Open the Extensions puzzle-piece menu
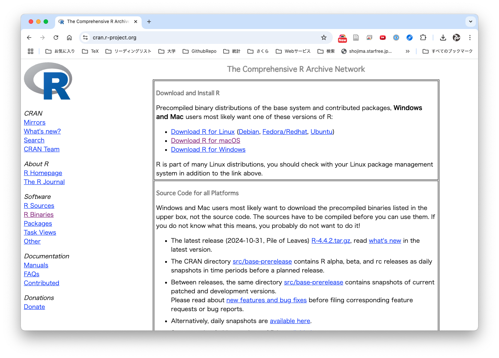The image size is (499, 358). click(x=423, y=38)
